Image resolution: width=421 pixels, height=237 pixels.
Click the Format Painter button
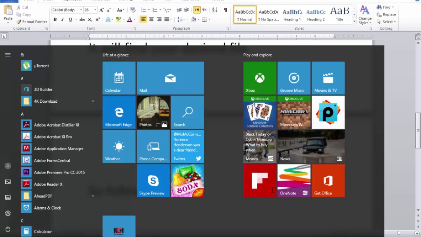click(32, 22)
